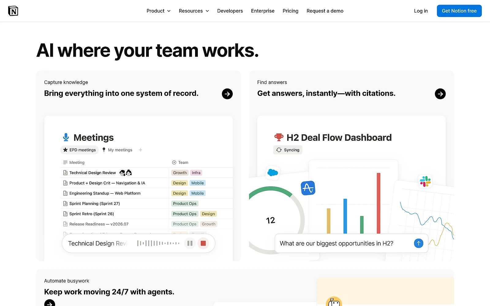The image size is (490, 306).
Task: Open the Product dropdown menu
Action: pyautogui.click(x=158, y=11)
